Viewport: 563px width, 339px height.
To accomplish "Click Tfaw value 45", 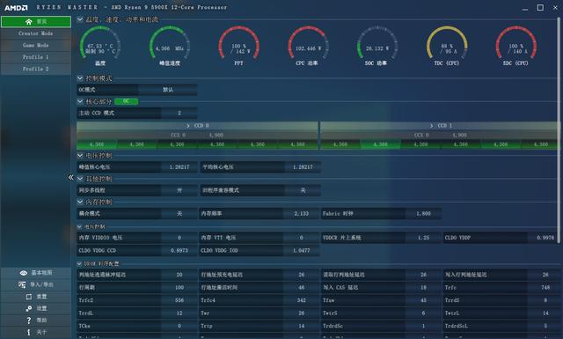I will (423, 300).
